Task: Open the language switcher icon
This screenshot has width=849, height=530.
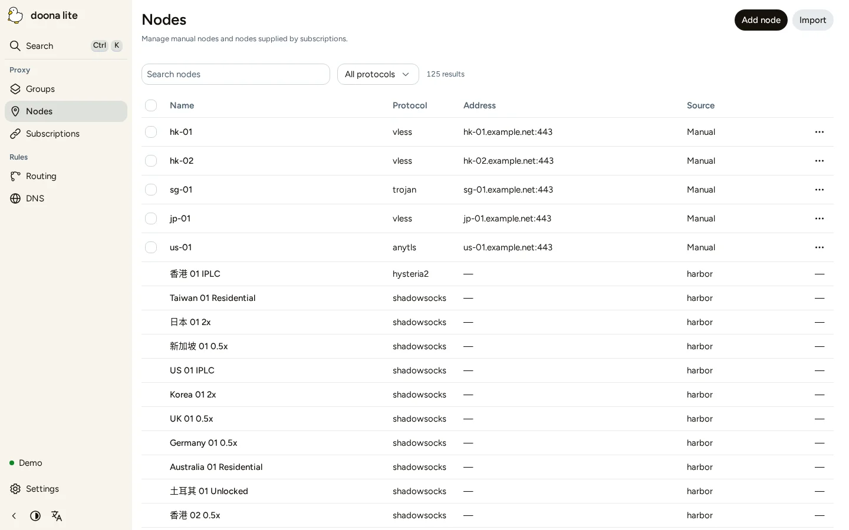Action: (x=57, y=516)
